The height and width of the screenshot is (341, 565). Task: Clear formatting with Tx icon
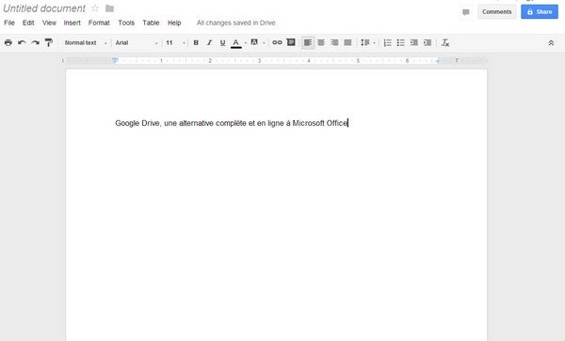pyautogui.click(x=445, y=43)
